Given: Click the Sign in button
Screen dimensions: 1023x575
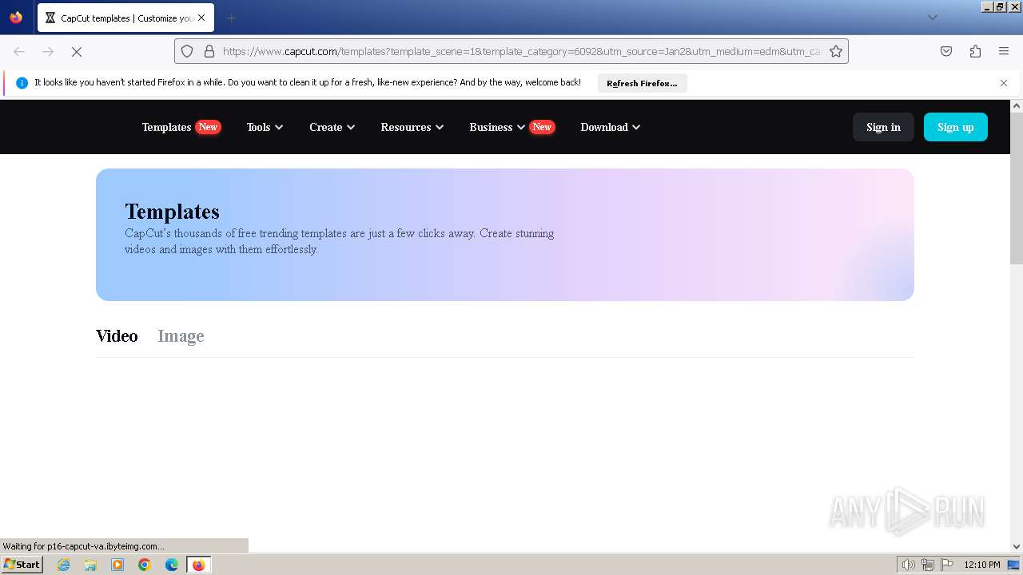Looking at the screenshot, I should pos(883,127).
